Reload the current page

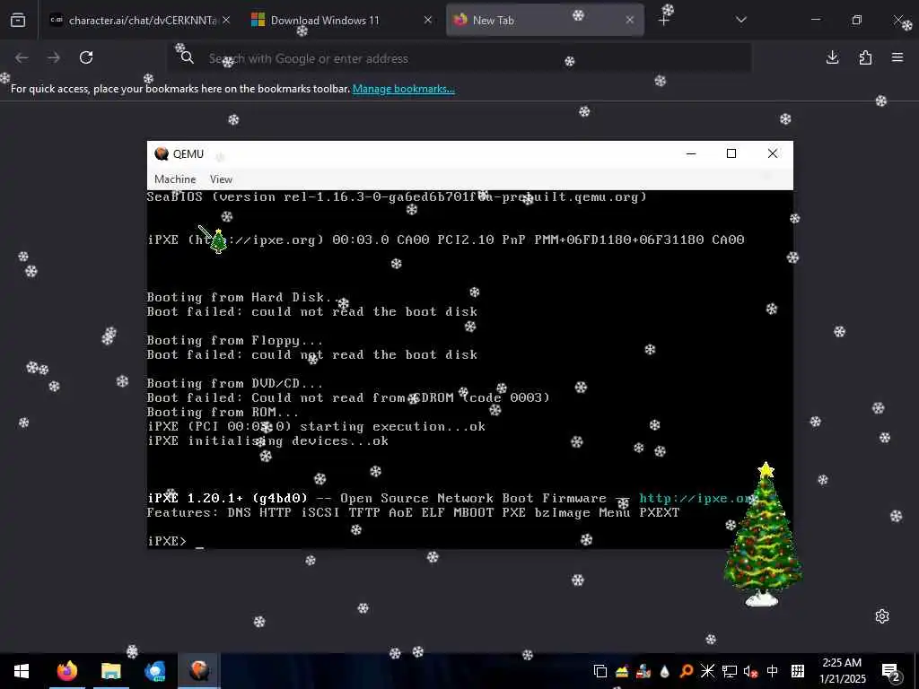[x=86, y=57]
